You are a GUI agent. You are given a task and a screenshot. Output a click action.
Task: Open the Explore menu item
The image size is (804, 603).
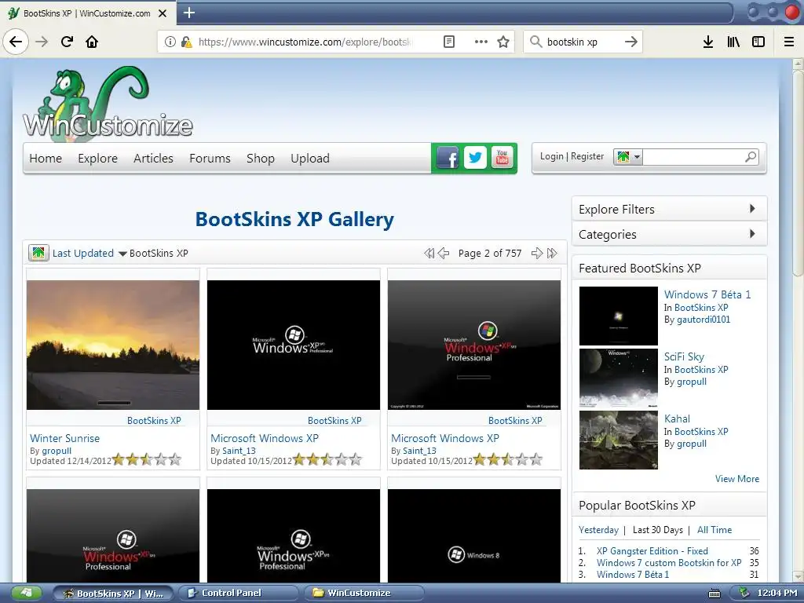click(x=98, y=159)
